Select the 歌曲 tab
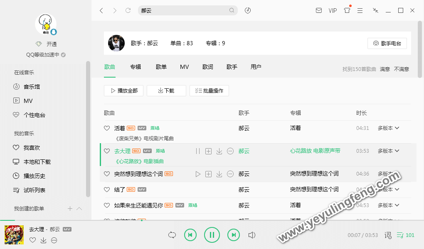The width and height of the screenshot is (424, 249). (109, 67)
